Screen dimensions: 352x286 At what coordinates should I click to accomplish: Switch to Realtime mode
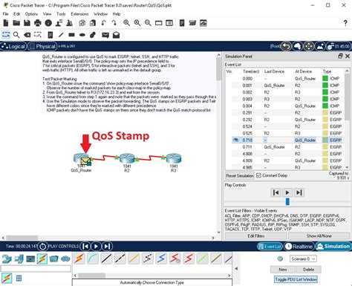pos(299,247)
